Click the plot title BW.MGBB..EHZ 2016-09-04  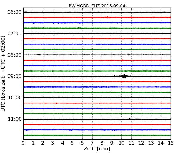click(97, 6)
